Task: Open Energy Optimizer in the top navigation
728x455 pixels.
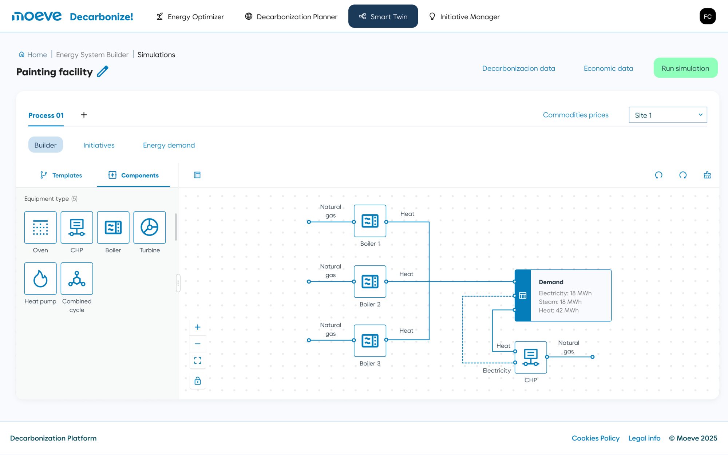Action: pyautogui.click(x=190, y=16)
